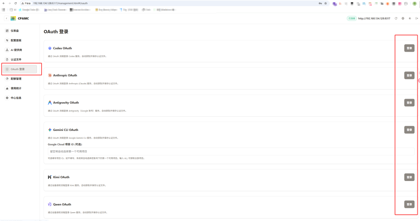
Task: Click the browser address bar URL
Action: click(60, 3)
